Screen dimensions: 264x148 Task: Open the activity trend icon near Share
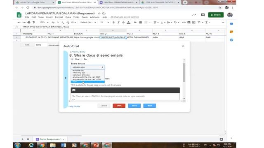(x=194, y=15)
